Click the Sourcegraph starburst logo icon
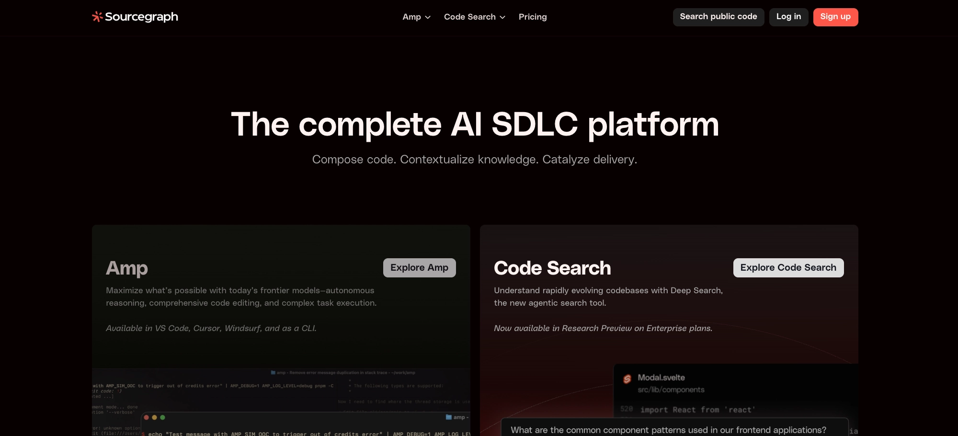 tap(97, 16)
